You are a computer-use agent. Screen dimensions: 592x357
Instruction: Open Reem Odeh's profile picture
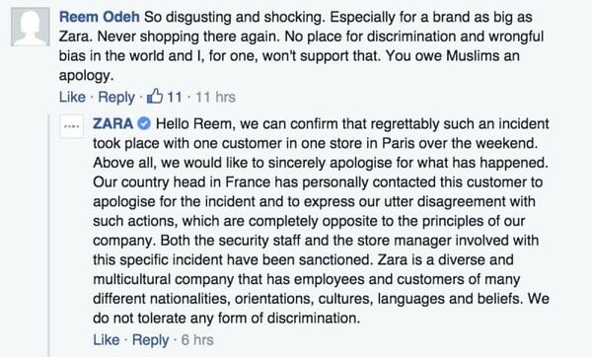coord(31,27)
